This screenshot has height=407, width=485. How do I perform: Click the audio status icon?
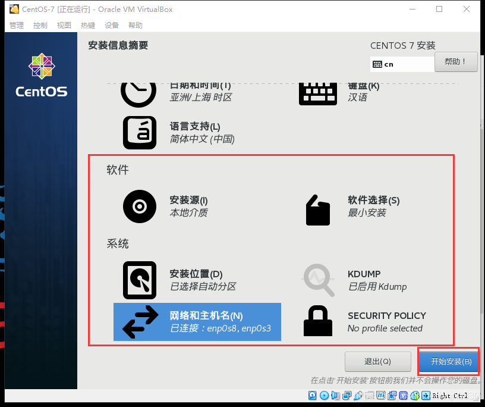pyautogui.click(x=335, y=396)
